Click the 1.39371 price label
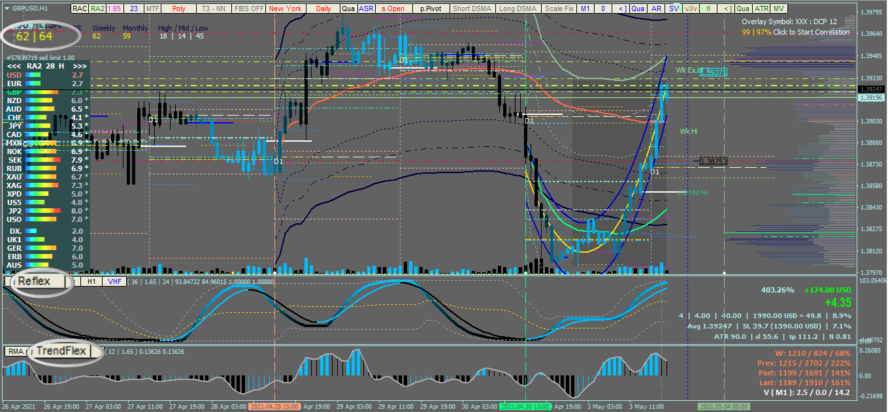 [714, 72]
